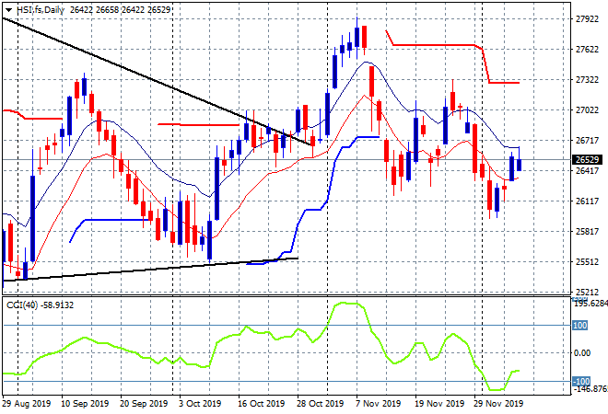Click the 3 Oct 2019 date label
608x414 pixels.
[x=200, y=404]
